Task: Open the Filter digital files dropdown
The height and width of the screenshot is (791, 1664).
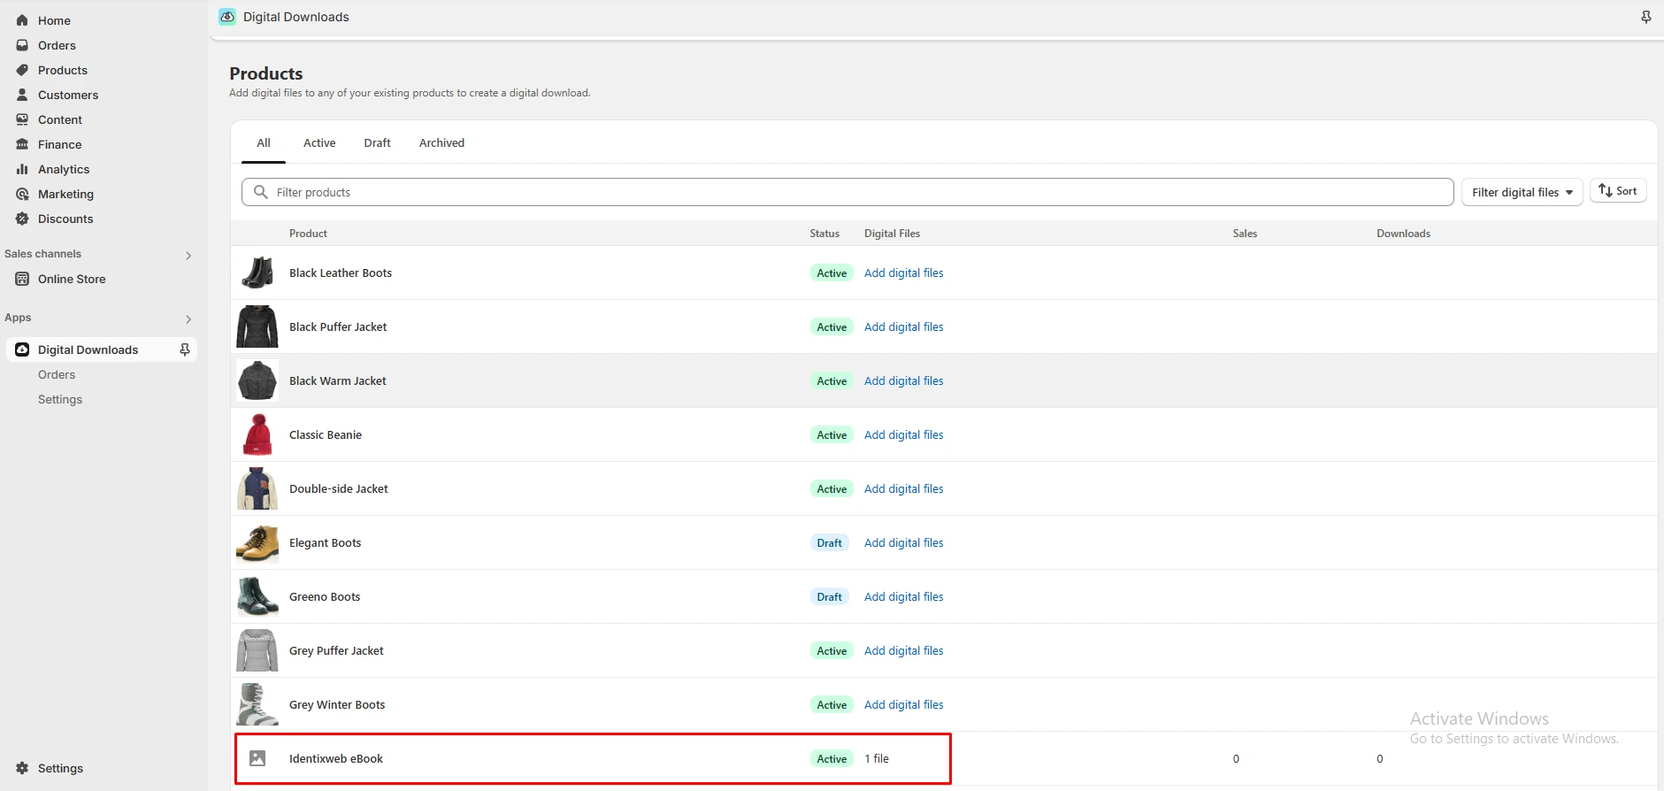Action: click(1522, 192)
